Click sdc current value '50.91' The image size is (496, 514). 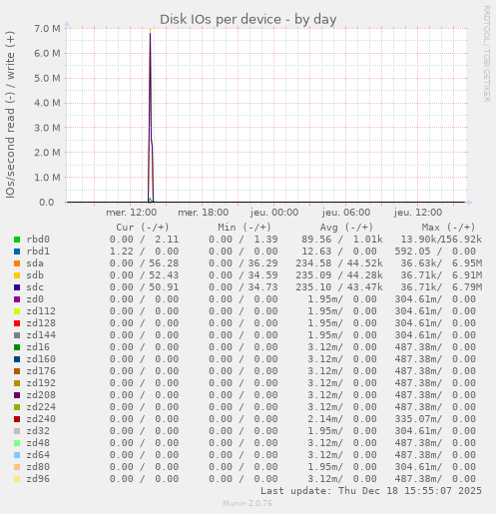[x=164, y=287]
